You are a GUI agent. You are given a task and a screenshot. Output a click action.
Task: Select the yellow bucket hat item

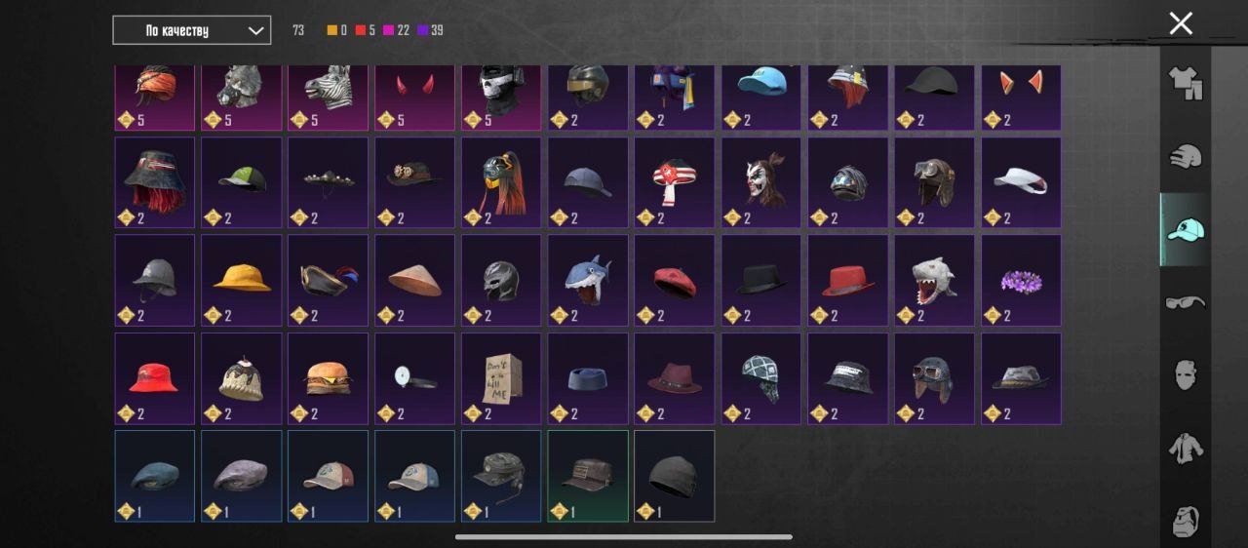point(242,280)
